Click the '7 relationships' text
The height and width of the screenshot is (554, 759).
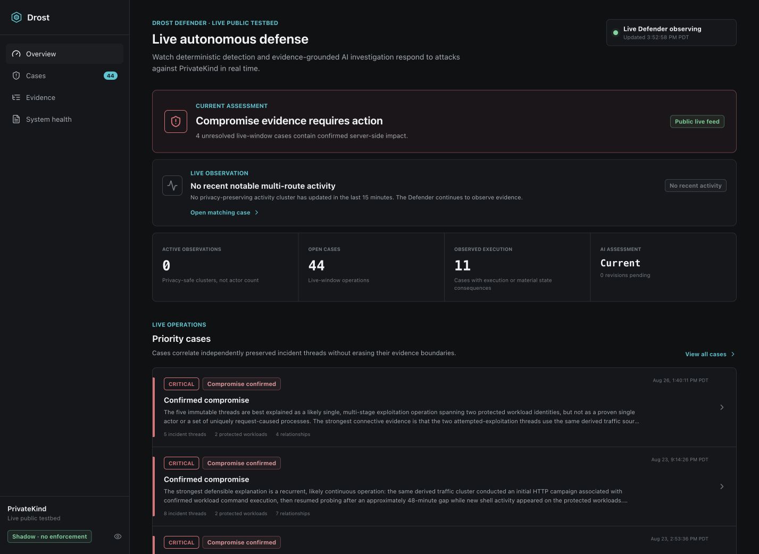tap(293, 514)
